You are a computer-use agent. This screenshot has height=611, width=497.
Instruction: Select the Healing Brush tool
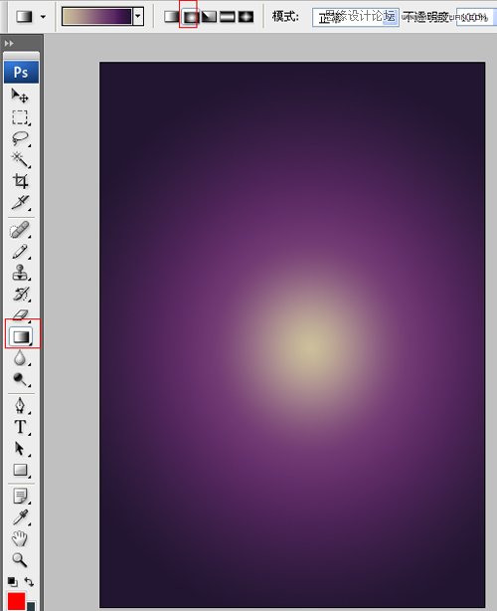pyautogui.click(x=20, y=230)
